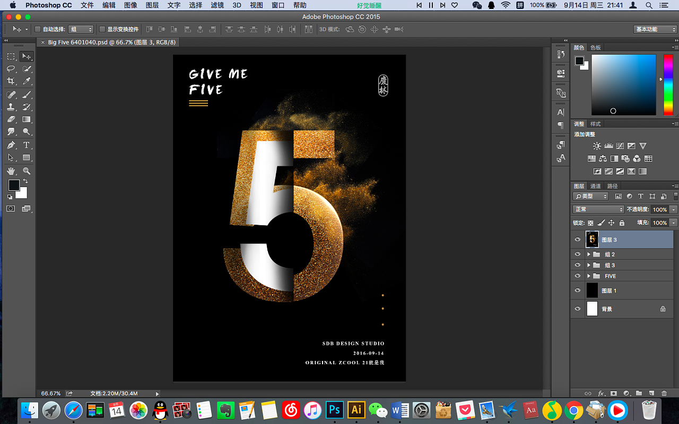
Task: Open the Character panel icon
Action: (x=561, y=112)
